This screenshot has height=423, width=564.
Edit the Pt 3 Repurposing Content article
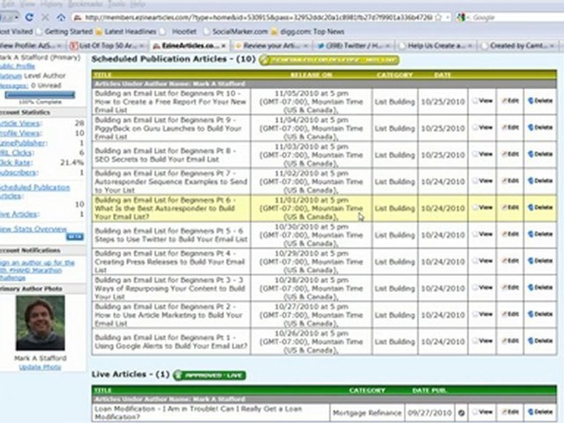pos(510,287)
